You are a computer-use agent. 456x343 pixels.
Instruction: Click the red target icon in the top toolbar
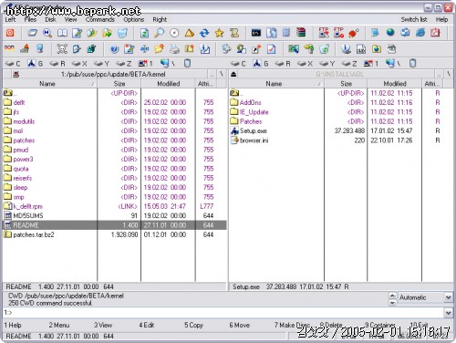10,33
